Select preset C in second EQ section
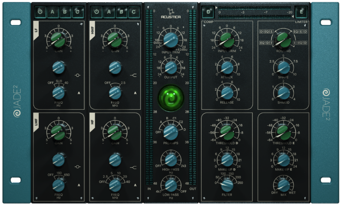 pyautogui.click(x=133, y=12)
